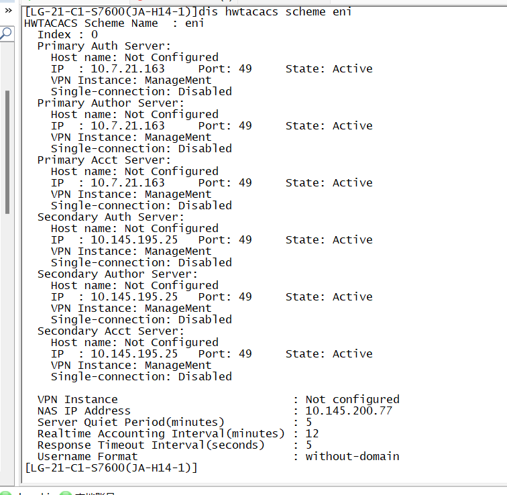
Task: Click the 'Secondary Auth Server:' heading
Action: [x=111, y=217]
